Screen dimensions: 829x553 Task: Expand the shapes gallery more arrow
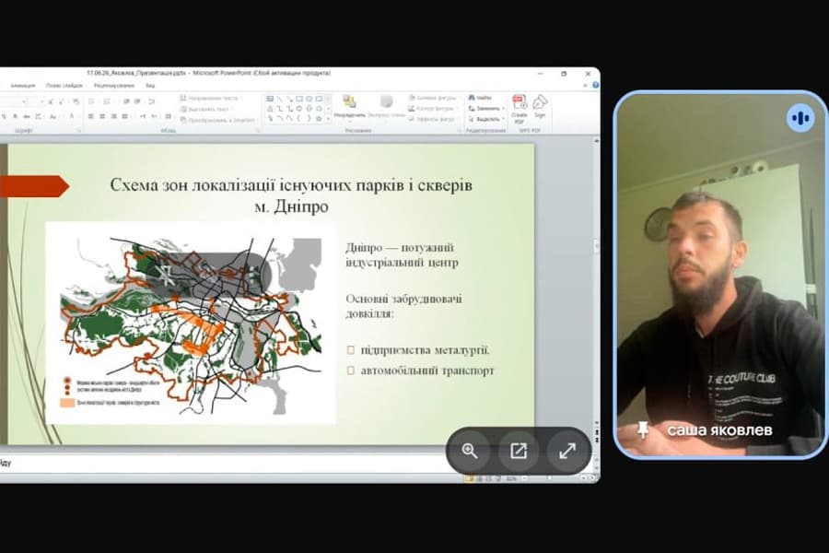coord(328,119)
